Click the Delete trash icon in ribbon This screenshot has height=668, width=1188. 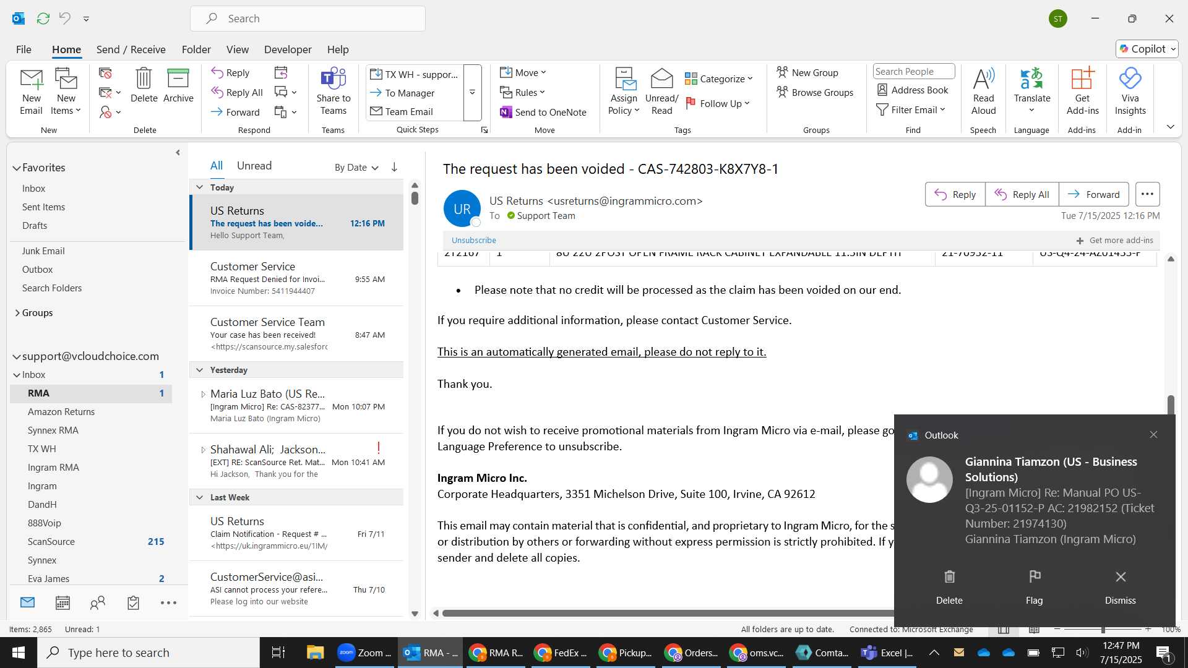[144, 85]
